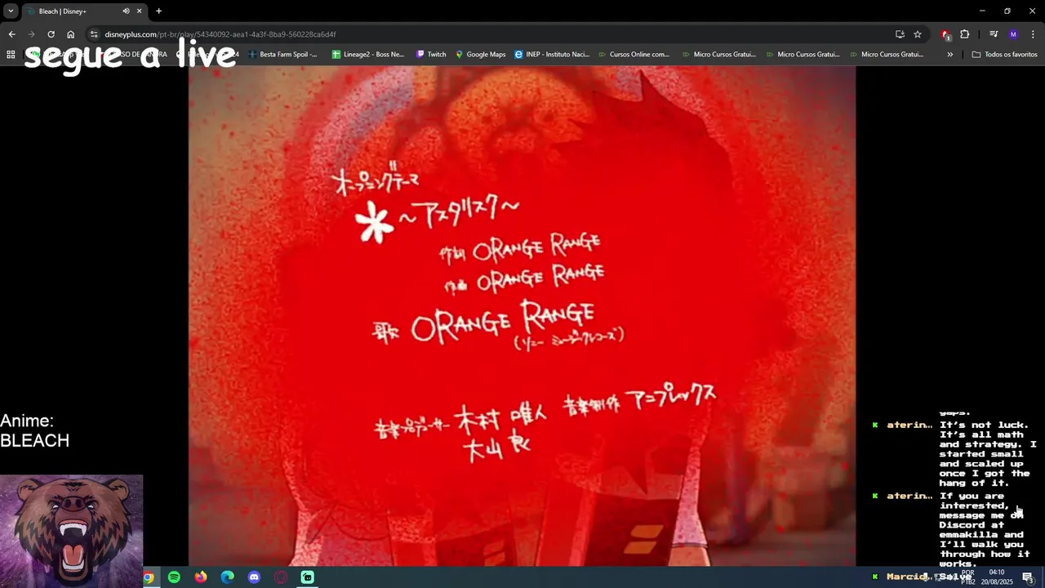Viewport: 1045px width, 588px height.
Task: Open the INEP - Instituto Naci... bookmark
Action: pyautogui.click(x=552, y=55)
